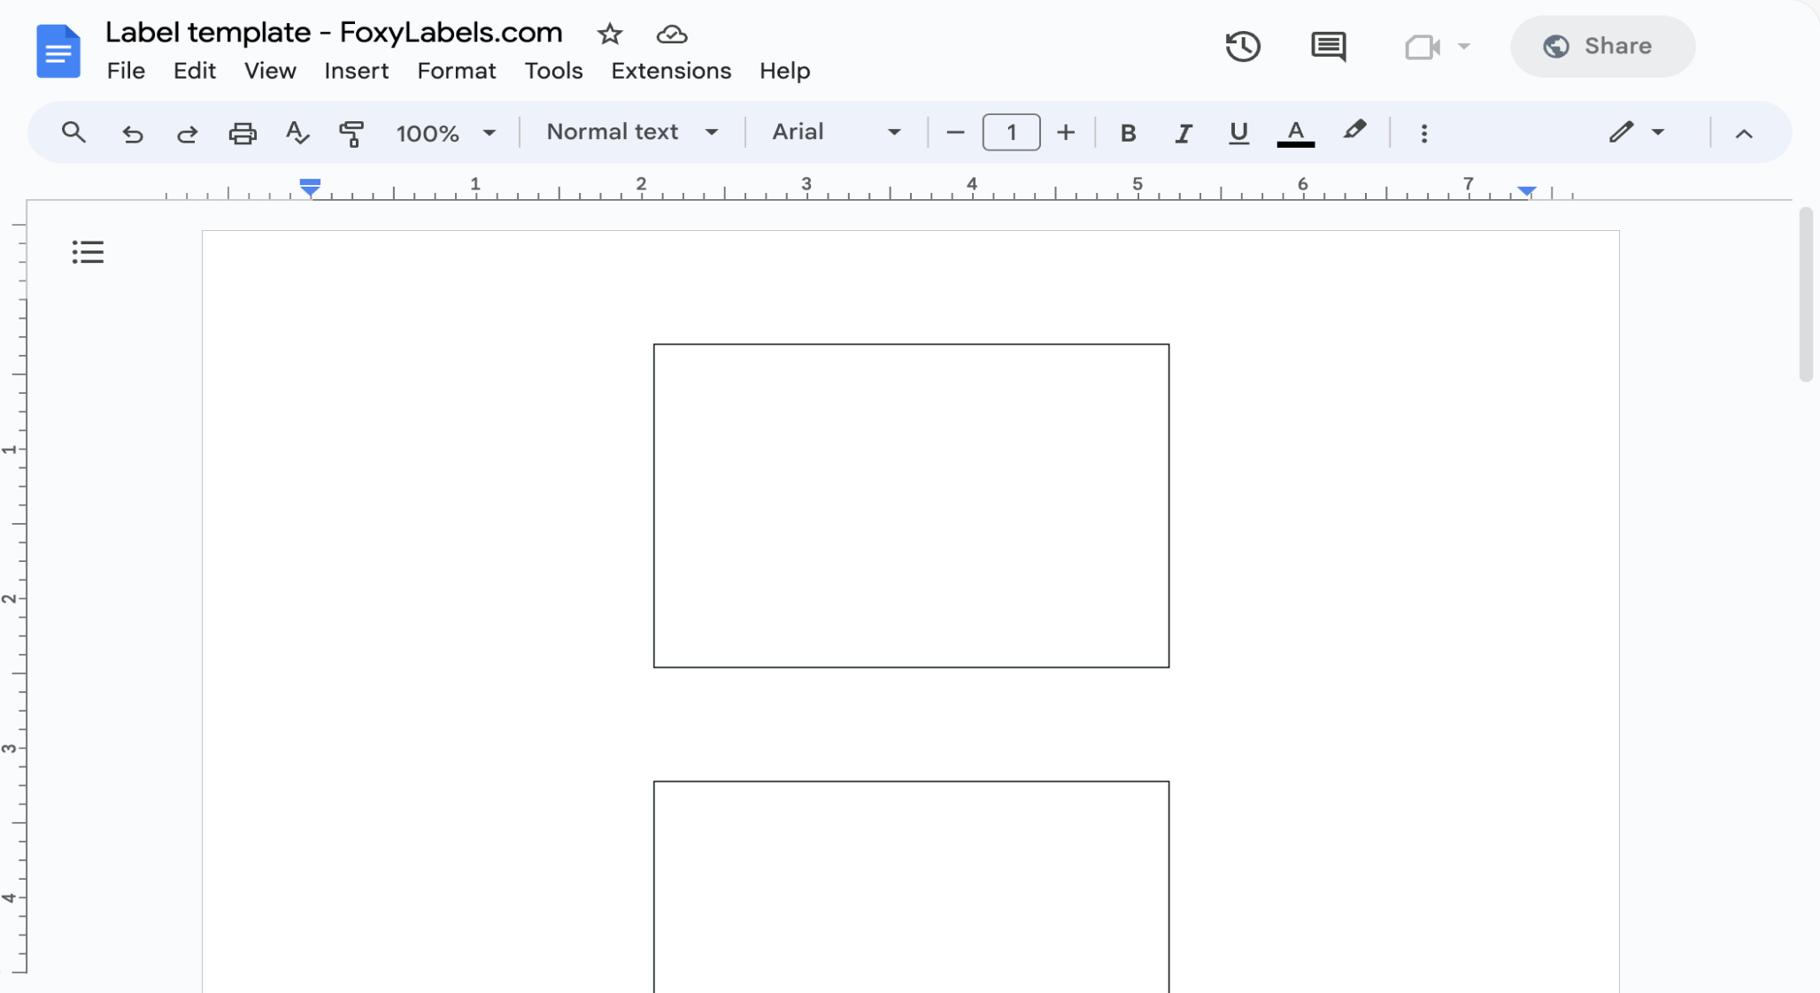The height and width of the screenshot is (993, 1820).
Task: Select the editing mode pencil icon
Action: (x=1620, y=133)
